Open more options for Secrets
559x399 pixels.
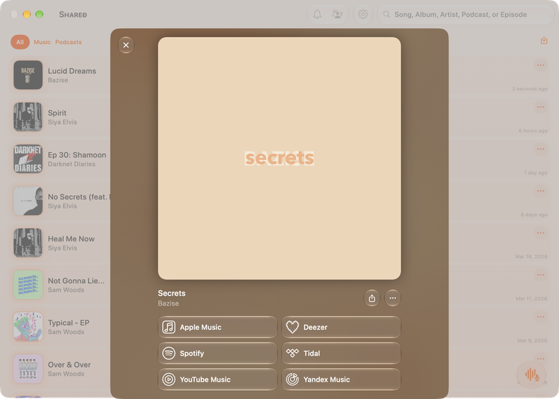point(393,299)
